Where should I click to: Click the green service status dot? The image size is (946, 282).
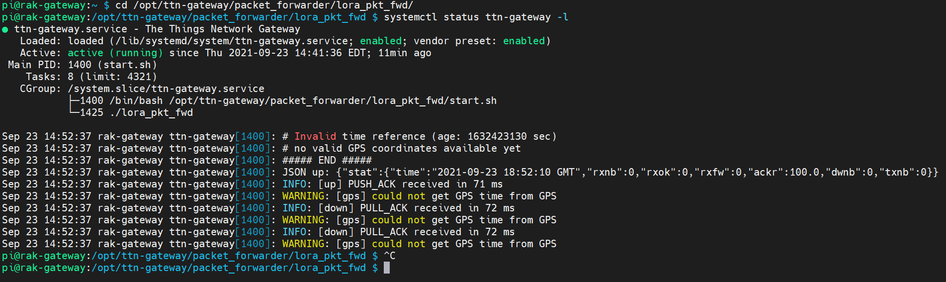(x=5, y=29)
